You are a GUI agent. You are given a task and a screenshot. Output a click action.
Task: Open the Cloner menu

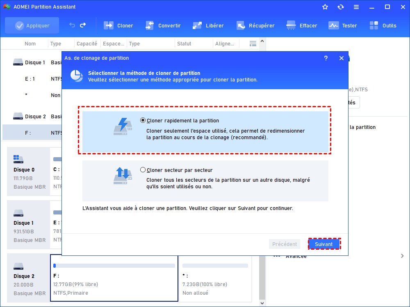pos(118,25)
